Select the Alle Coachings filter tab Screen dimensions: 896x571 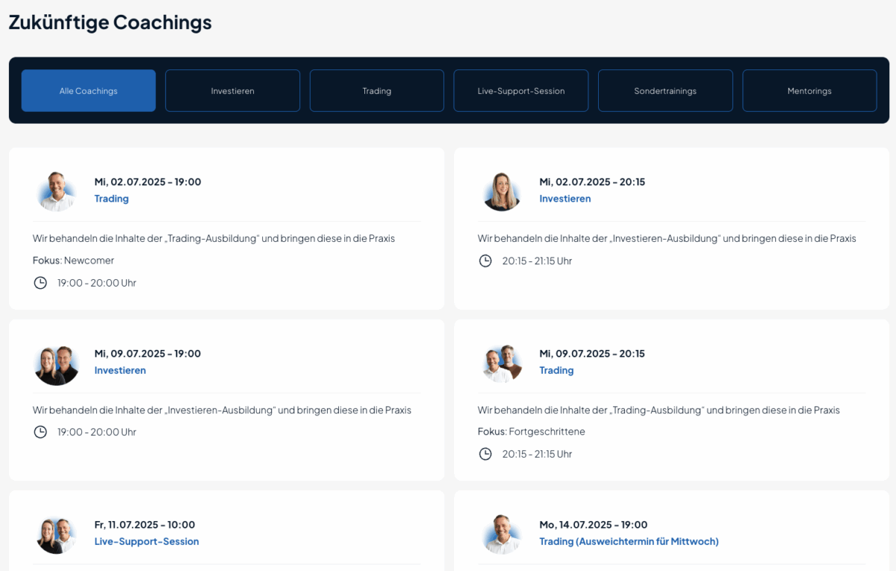pyautogui.click(x=89, y=91)
